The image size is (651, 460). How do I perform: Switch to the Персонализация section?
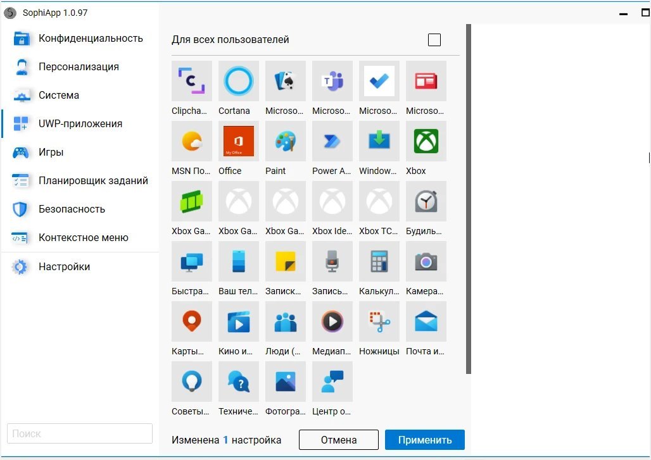(x=79, y=66)
